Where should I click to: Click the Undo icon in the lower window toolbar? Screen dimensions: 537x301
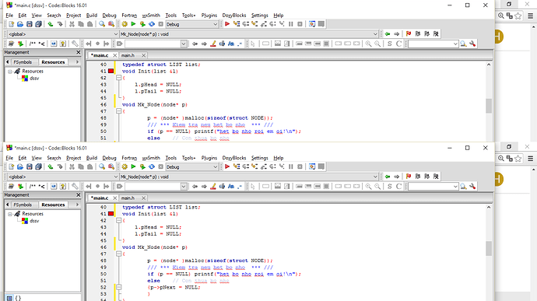(51, 166)
